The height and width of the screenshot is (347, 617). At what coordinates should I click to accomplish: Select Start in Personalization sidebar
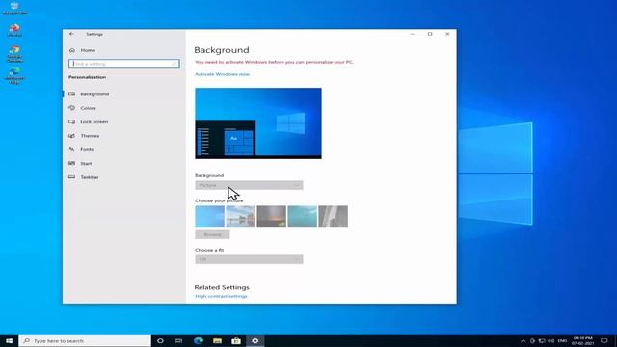tap(86, 164)
